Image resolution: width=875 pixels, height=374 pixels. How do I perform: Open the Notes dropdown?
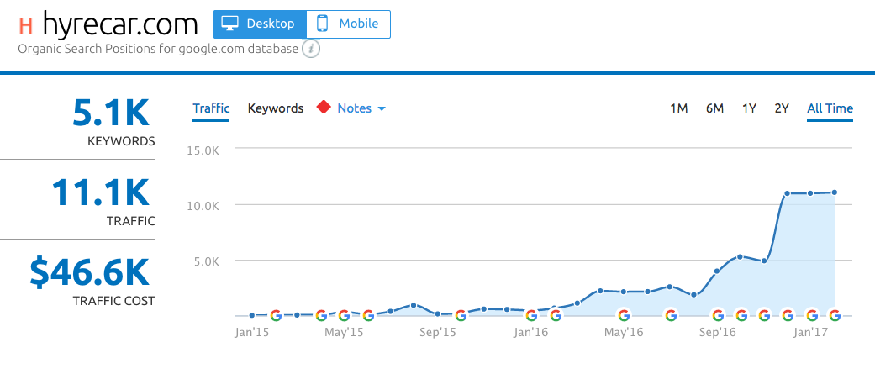pos(361,108)
